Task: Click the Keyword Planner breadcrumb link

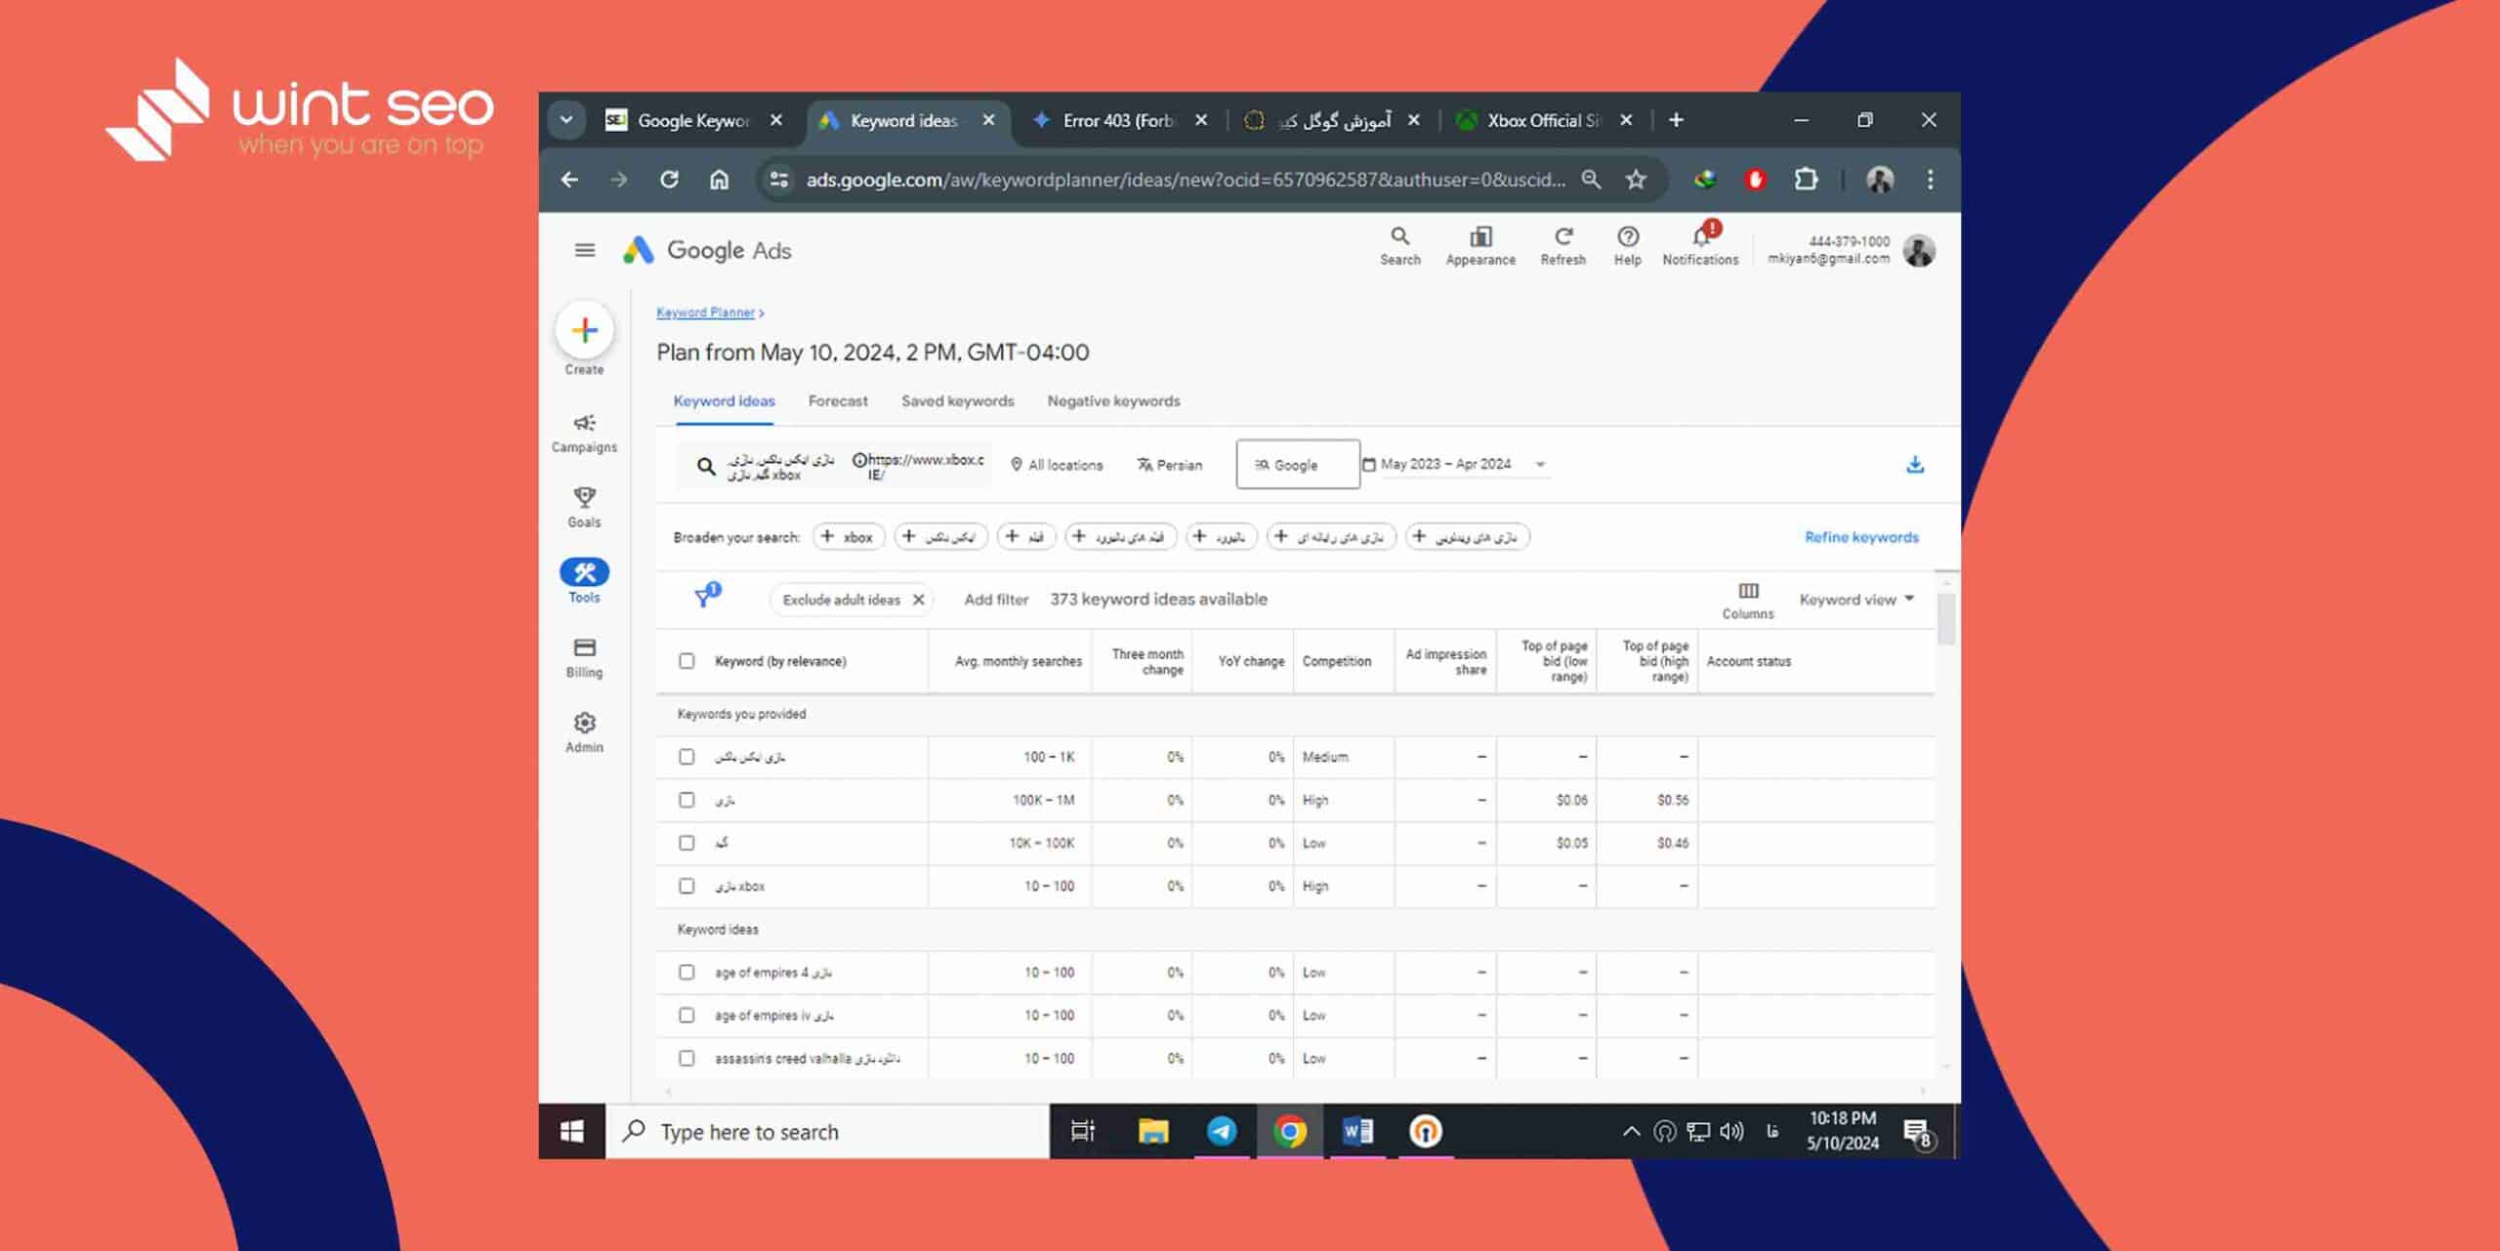Action: (x=705, y=313)
